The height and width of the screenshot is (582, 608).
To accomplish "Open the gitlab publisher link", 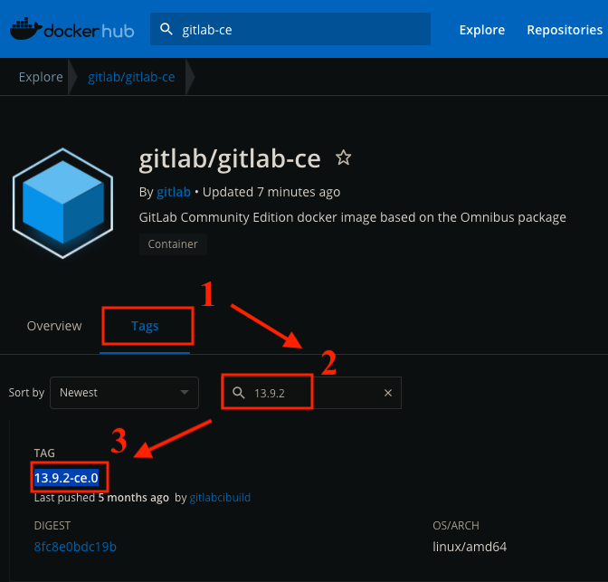I will 174,192.
